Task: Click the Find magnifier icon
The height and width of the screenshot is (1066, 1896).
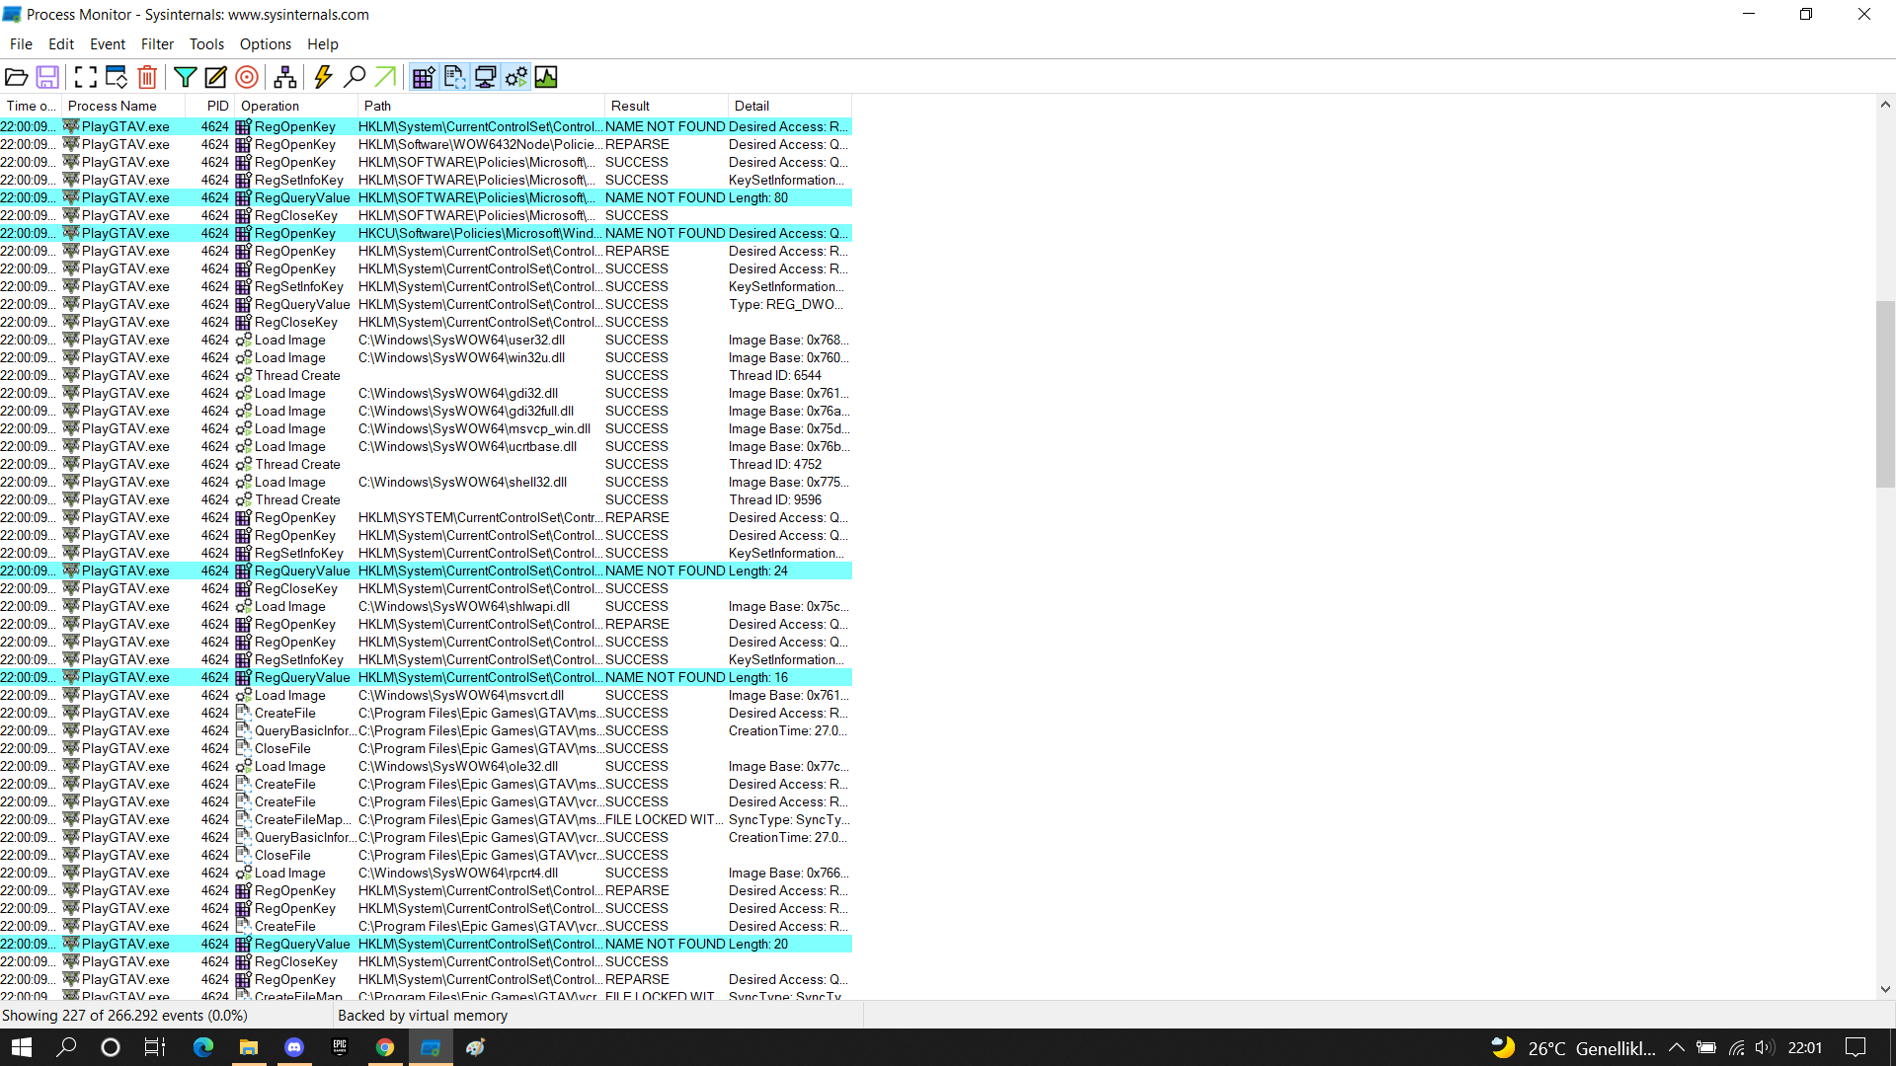Action: [x=355, y=77]
